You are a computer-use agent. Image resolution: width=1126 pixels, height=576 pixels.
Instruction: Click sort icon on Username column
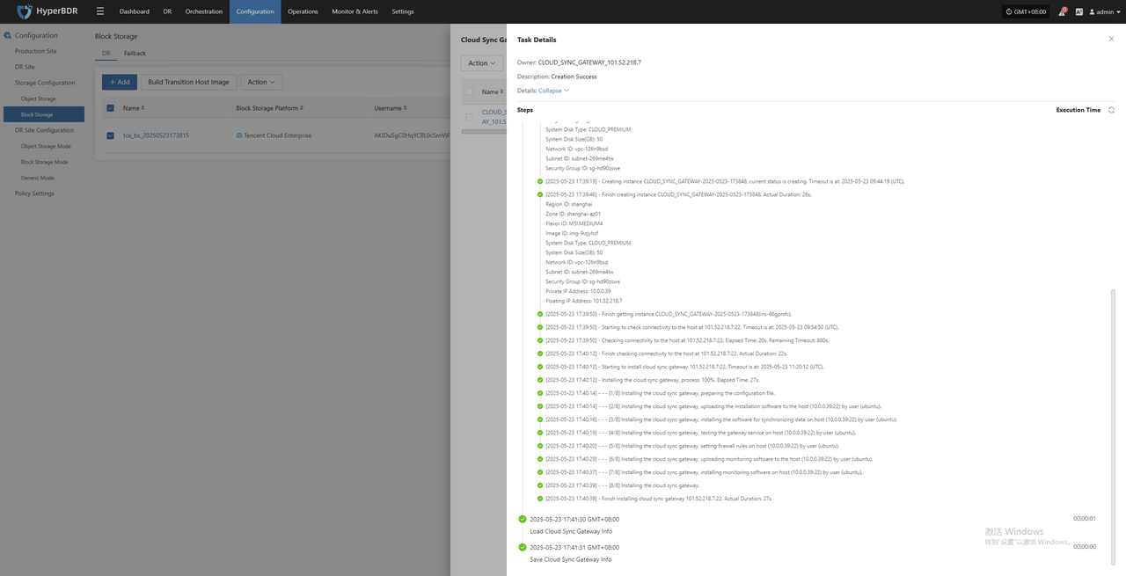point(406,108)
